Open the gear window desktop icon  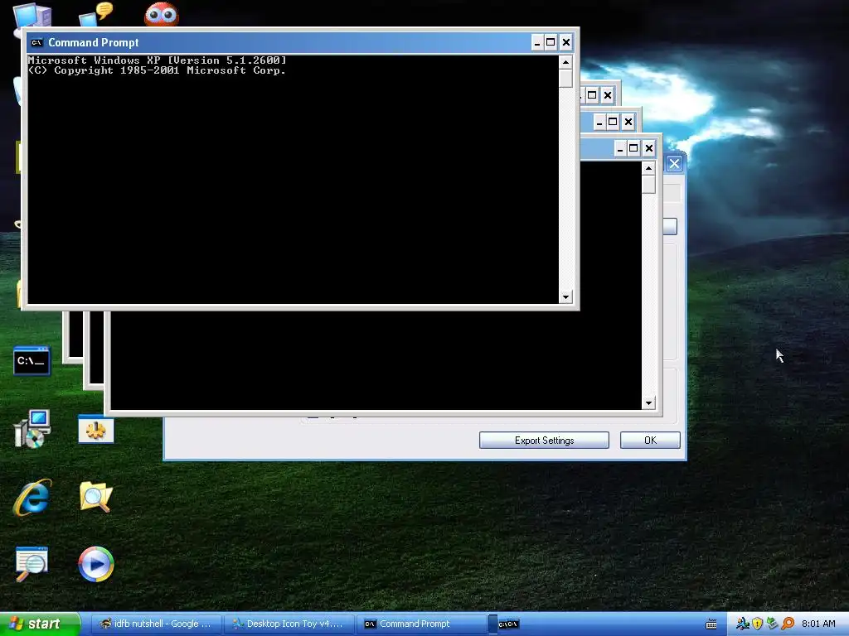tap(96, 430)
